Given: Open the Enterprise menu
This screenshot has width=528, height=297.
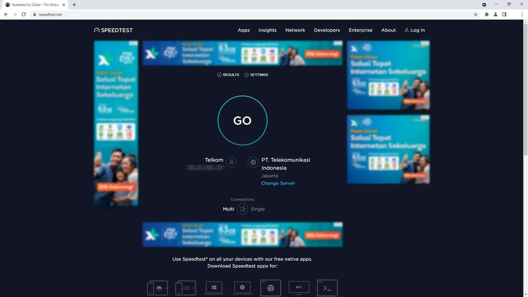Looking at the screenshot, I should click(x=361, y=30).
